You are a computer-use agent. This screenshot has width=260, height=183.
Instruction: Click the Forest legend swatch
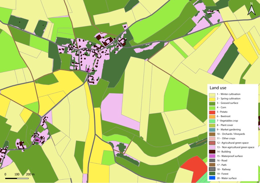coord(212,174)
